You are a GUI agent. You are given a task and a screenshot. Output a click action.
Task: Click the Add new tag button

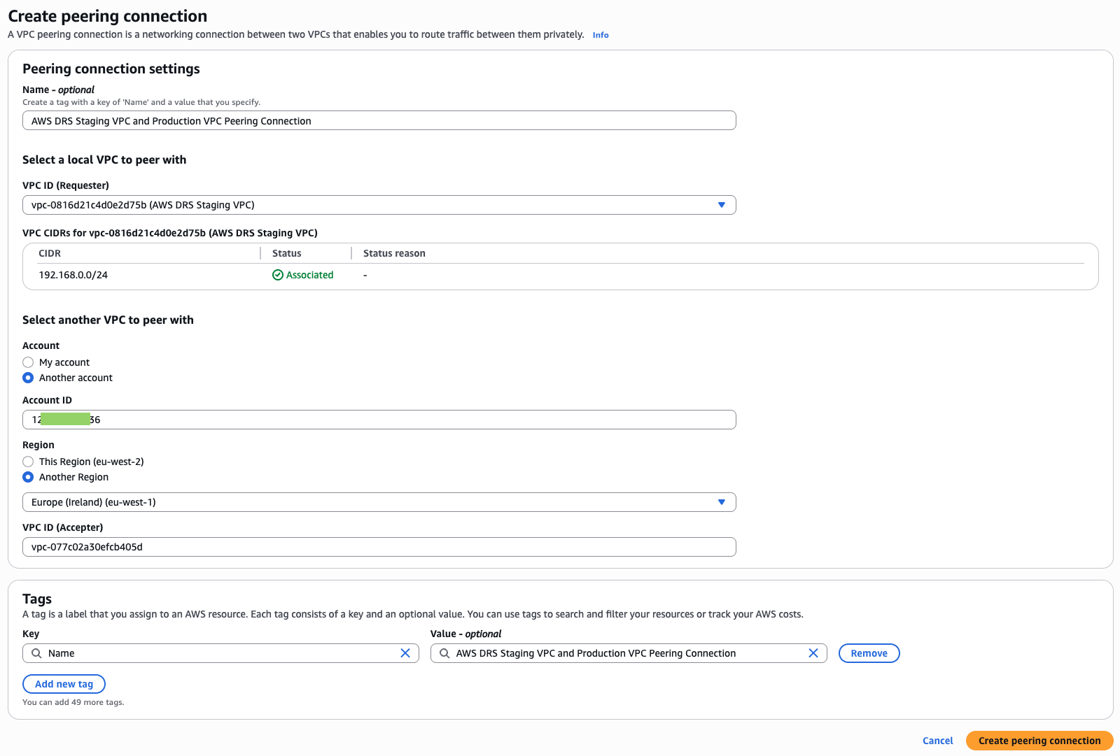click(64, 683)
